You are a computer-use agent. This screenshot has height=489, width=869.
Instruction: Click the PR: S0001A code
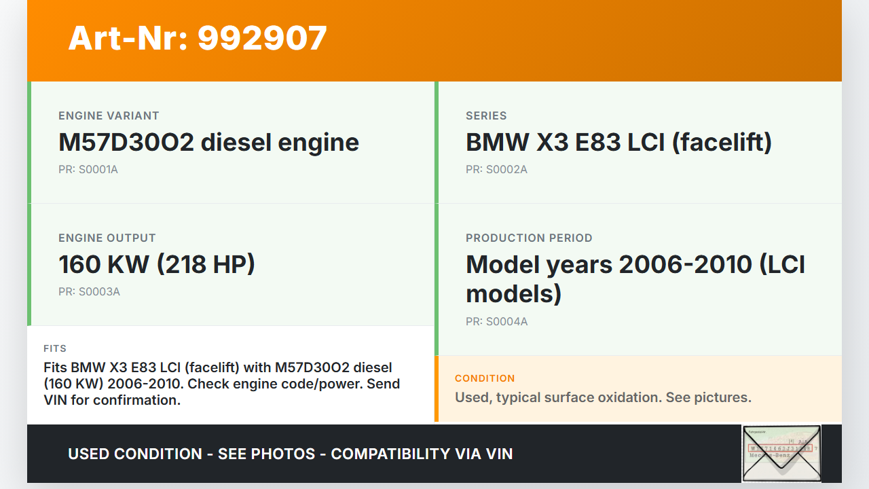[x=88, y=169]
